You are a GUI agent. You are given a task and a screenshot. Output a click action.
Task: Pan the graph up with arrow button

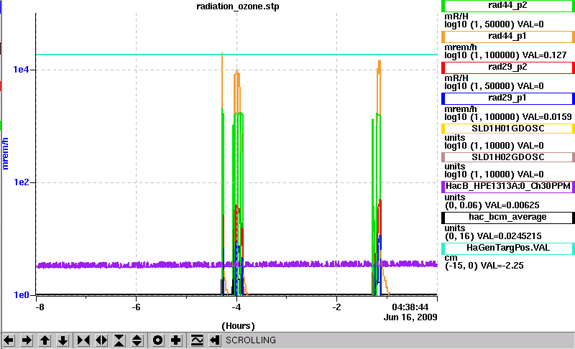45,340
